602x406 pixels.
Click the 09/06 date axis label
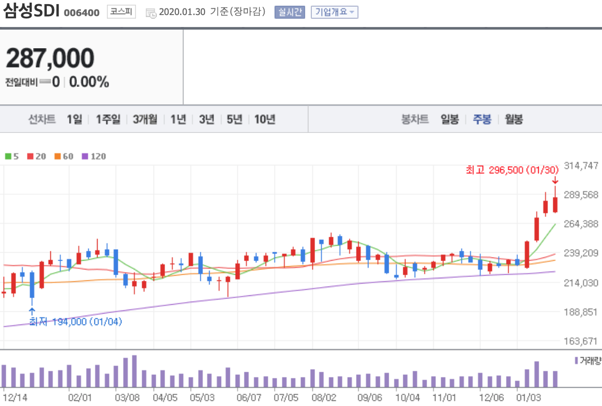[370, 398]
